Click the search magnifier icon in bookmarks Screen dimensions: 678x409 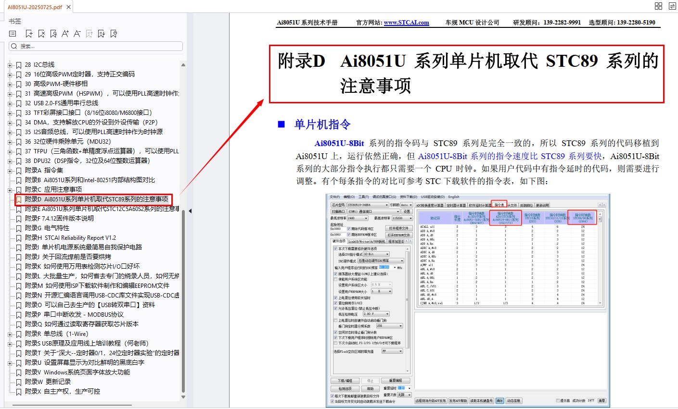click(x=14, y=46)
